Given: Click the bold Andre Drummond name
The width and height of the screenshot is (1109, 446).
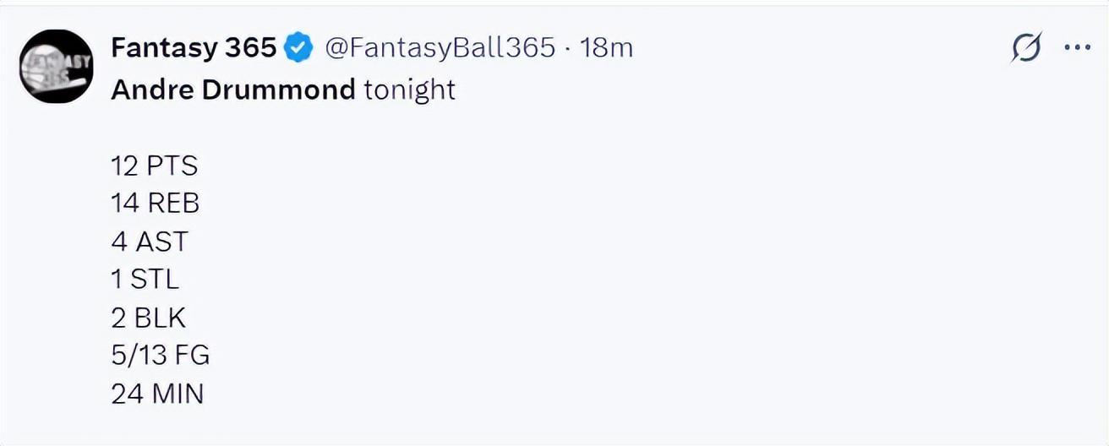Looking at the screenshot, I should point(233,90).
